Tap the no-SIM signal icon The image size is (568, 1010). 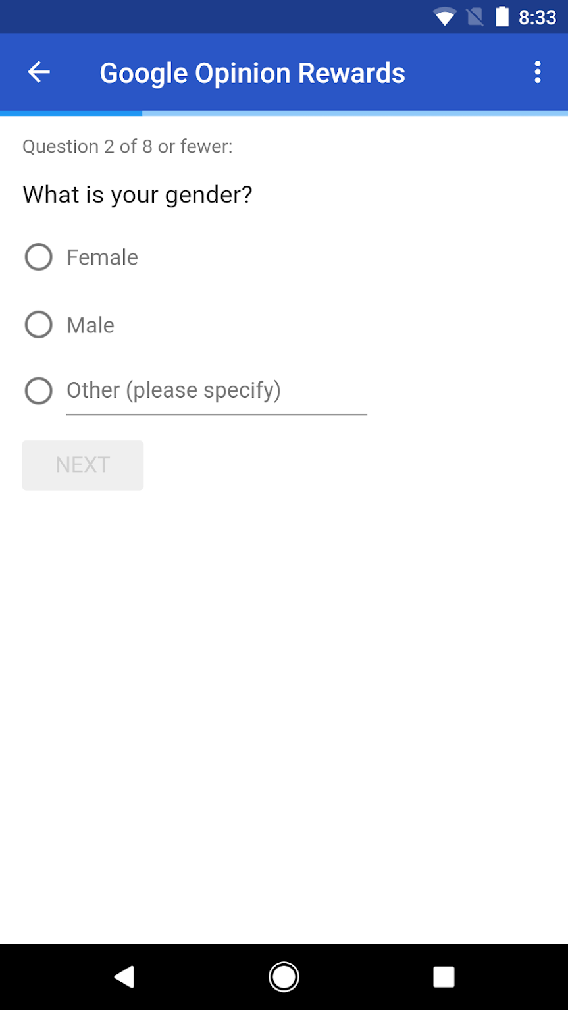click(475, 17)
